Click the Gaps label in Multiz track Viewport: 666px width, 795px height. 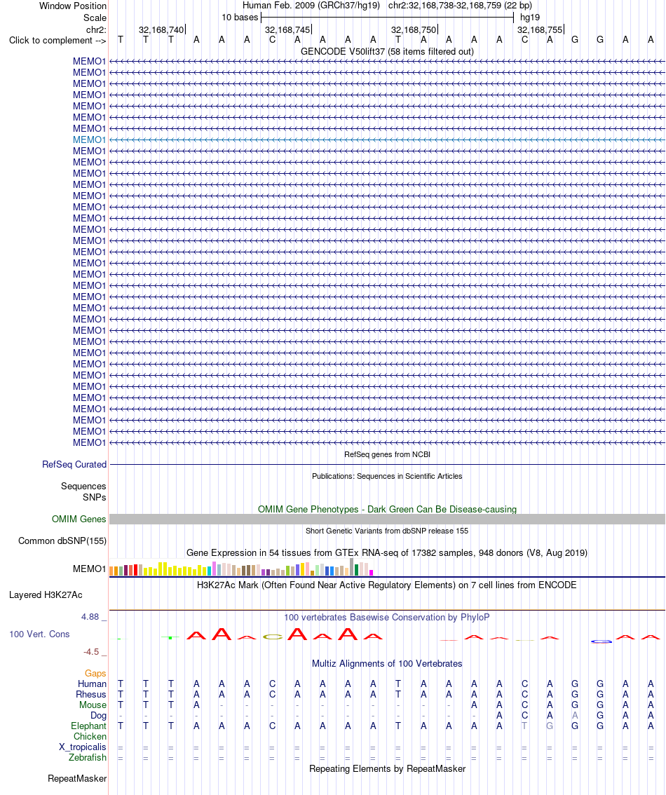(x=95, y=673)
